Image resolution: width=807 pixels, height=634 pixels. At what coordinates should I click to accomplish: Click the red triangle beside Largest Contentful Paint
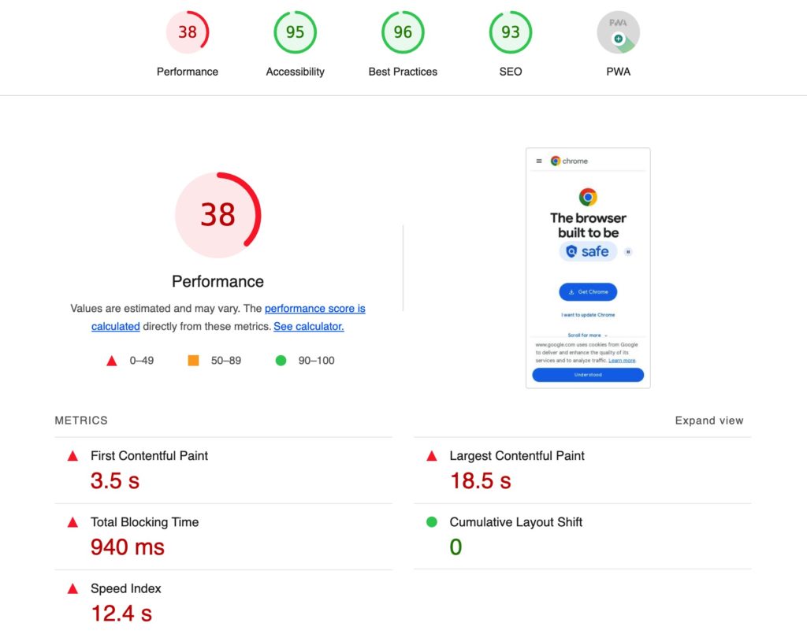(432, 455)
